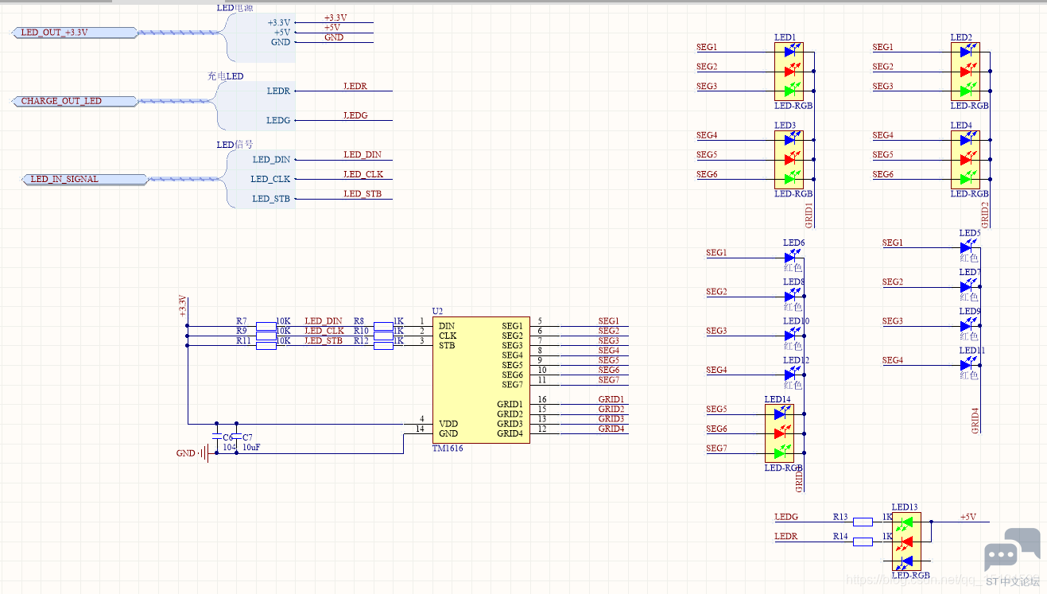This screenshot has height=594, width=1047.
Task: Select the LED_DIN harness entry inside LED信号
Action: (271, 160)
